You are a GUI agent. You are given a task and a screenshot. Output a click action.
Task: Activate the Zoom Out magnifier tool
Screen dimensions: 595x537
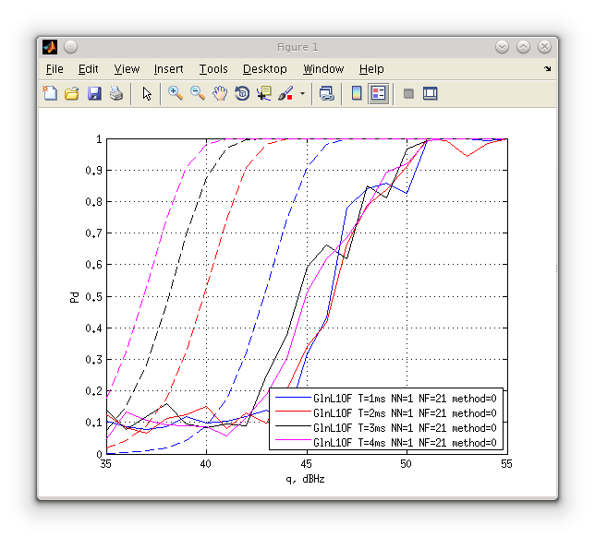coord(198,93)
